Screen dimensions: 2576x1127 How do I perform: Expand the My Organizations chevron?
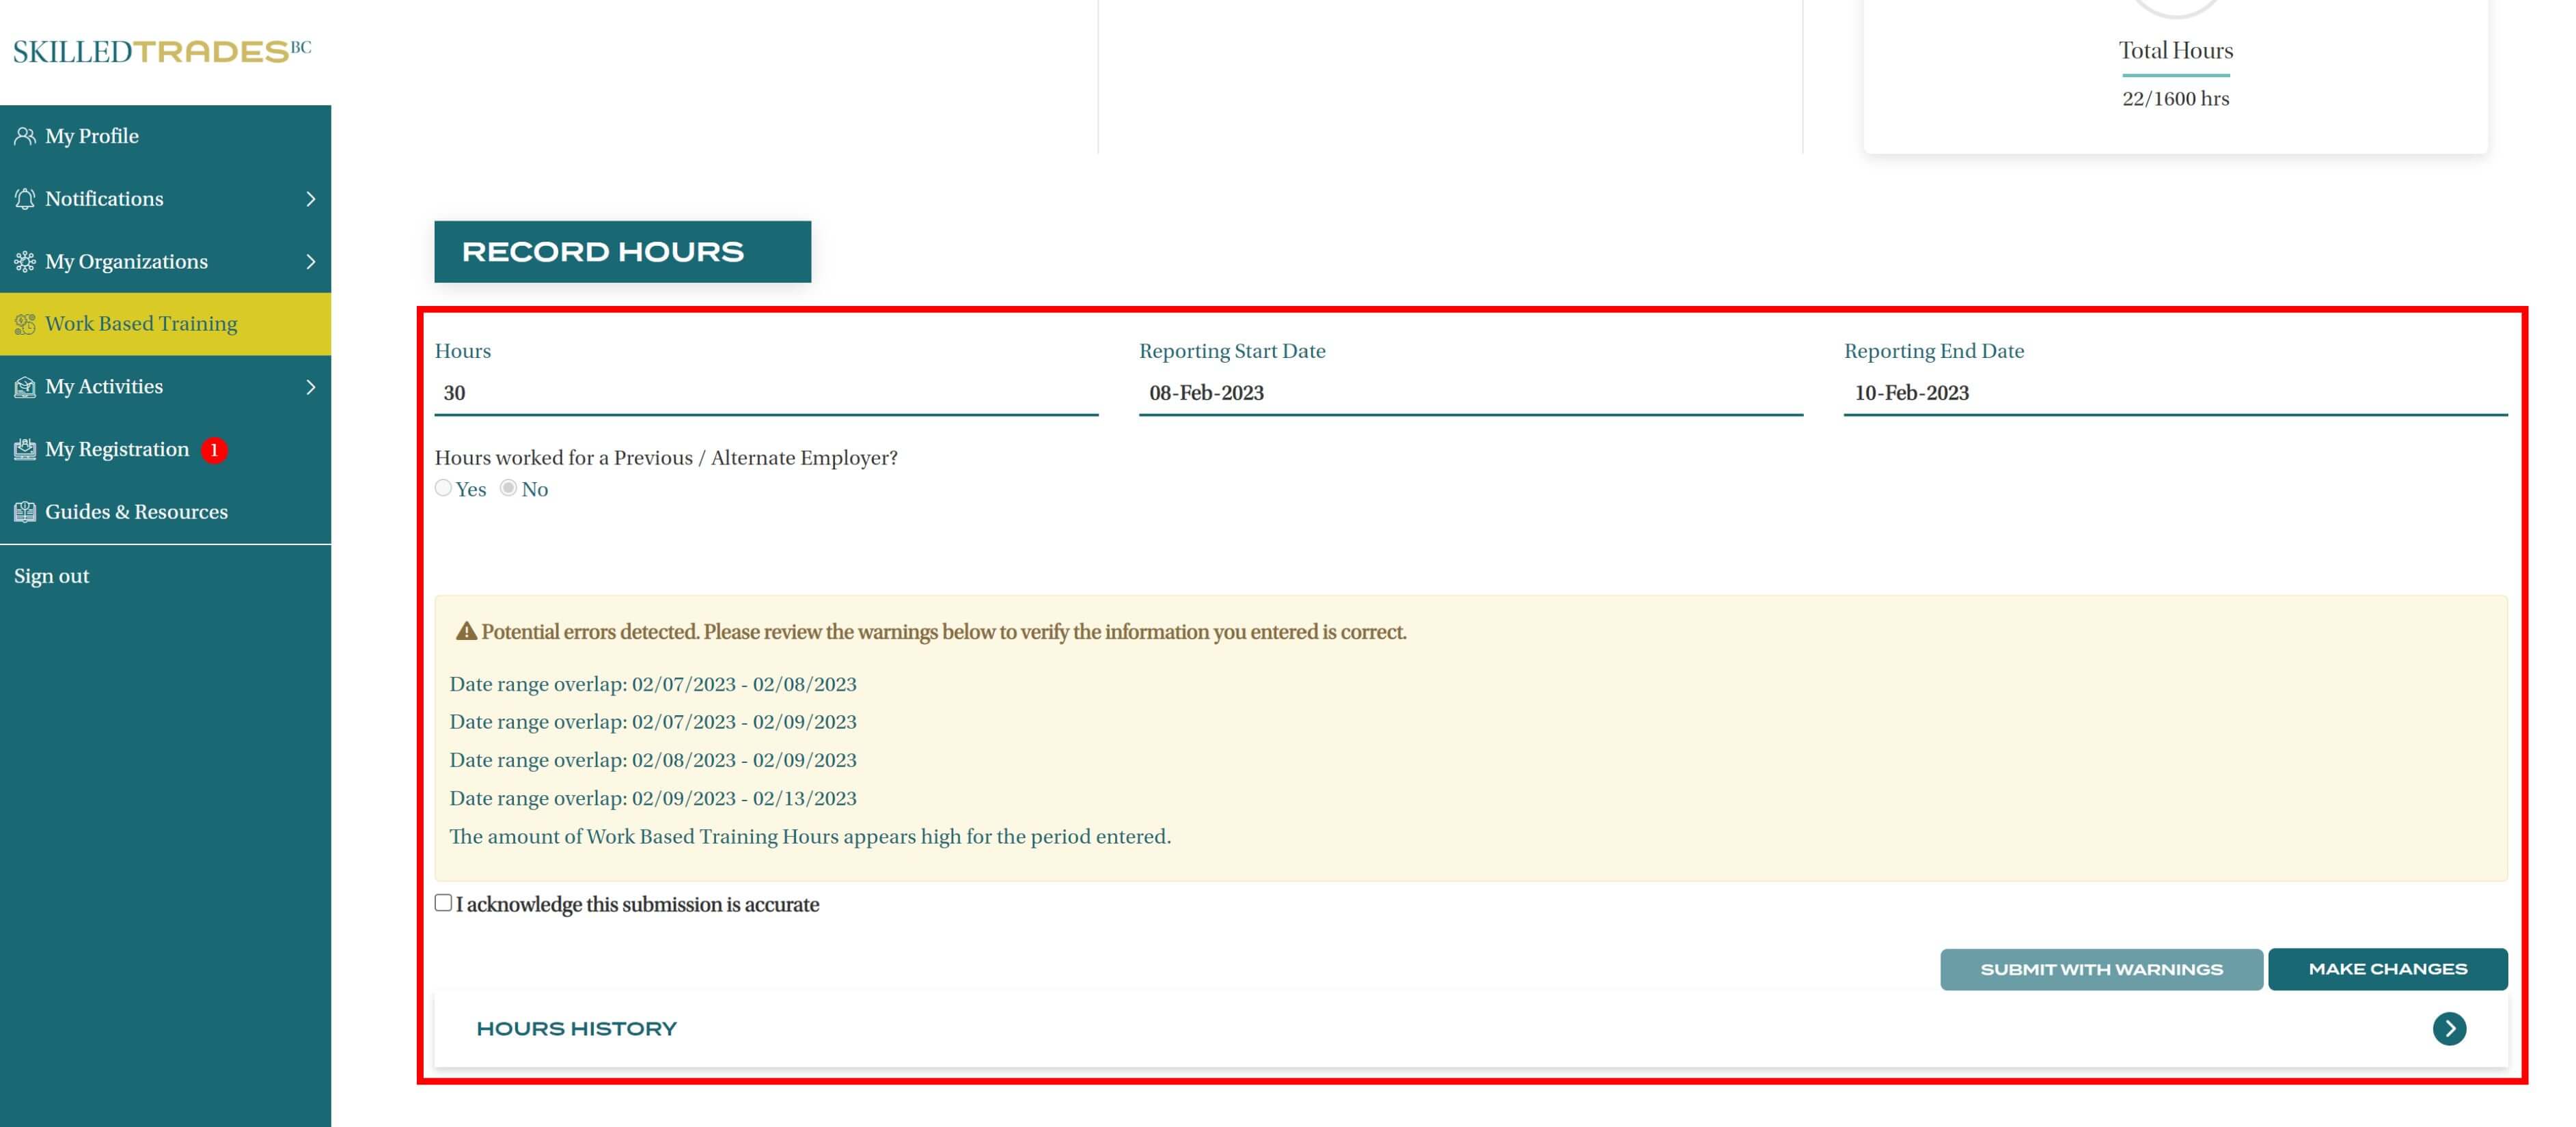click(311, 262)
